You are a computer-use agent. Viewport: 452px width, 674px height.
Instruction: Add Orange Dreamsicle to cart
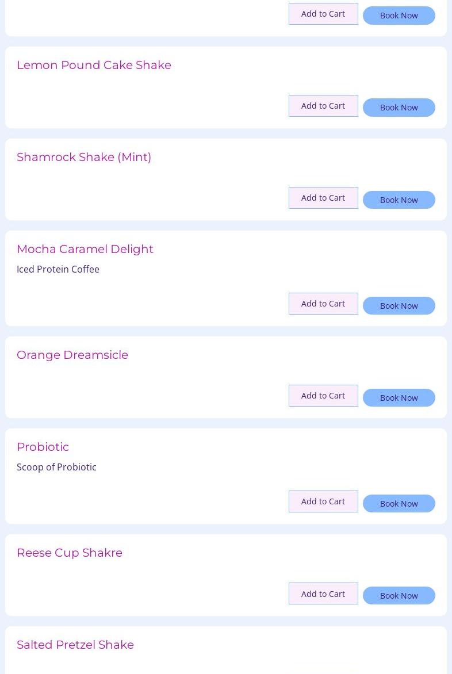tap(323, 396)
